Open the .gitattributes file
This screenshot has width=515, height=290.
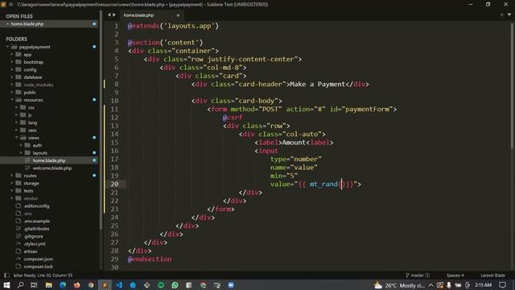click(36, 229)
